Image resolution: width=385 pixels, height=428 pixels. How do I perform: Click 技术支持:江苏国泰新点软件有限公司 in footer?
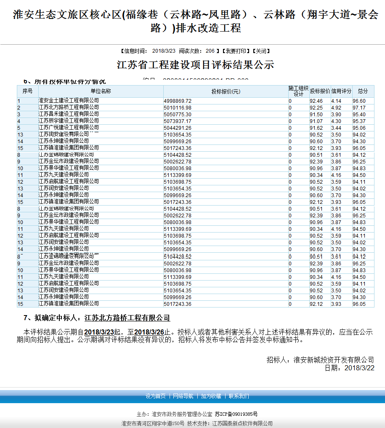230,424
